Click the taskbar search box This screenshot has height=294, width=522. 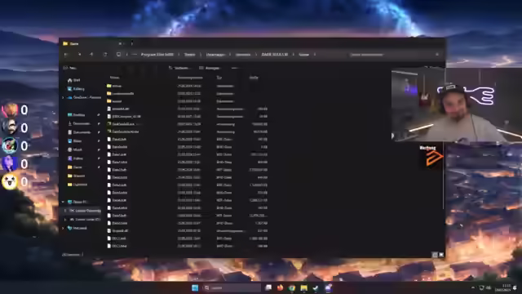coord(232,287)
